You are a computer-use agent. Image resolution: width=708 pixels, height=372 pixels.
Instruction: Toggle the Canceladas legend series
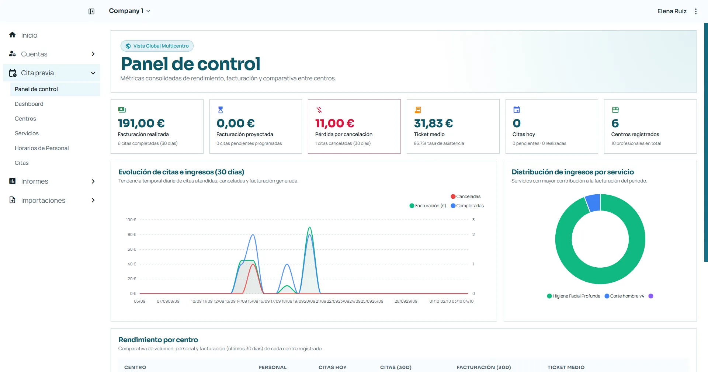tap(466, 197)
